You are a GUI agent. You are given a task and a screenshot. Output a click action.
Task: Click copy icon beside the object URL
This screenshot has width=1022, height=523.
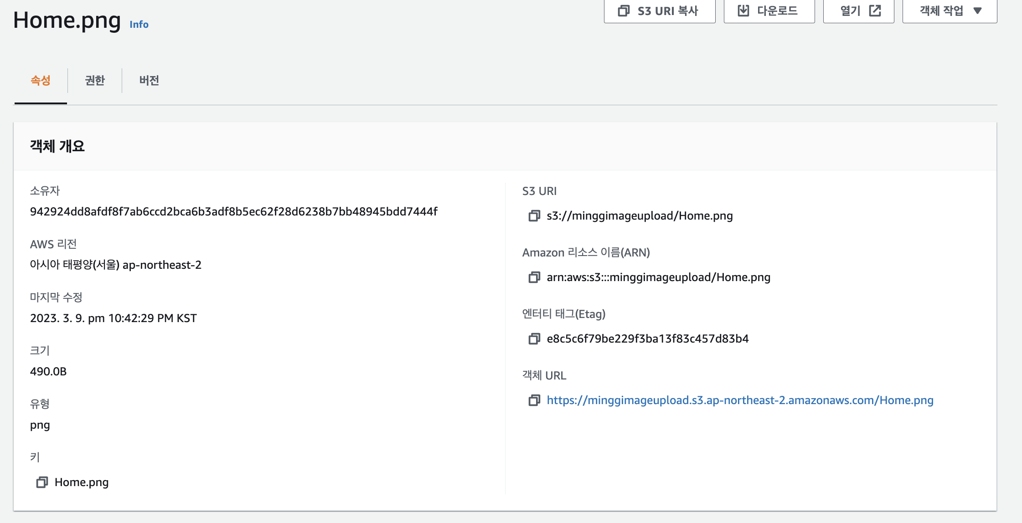pyautogui.click(x=534, y=400)
